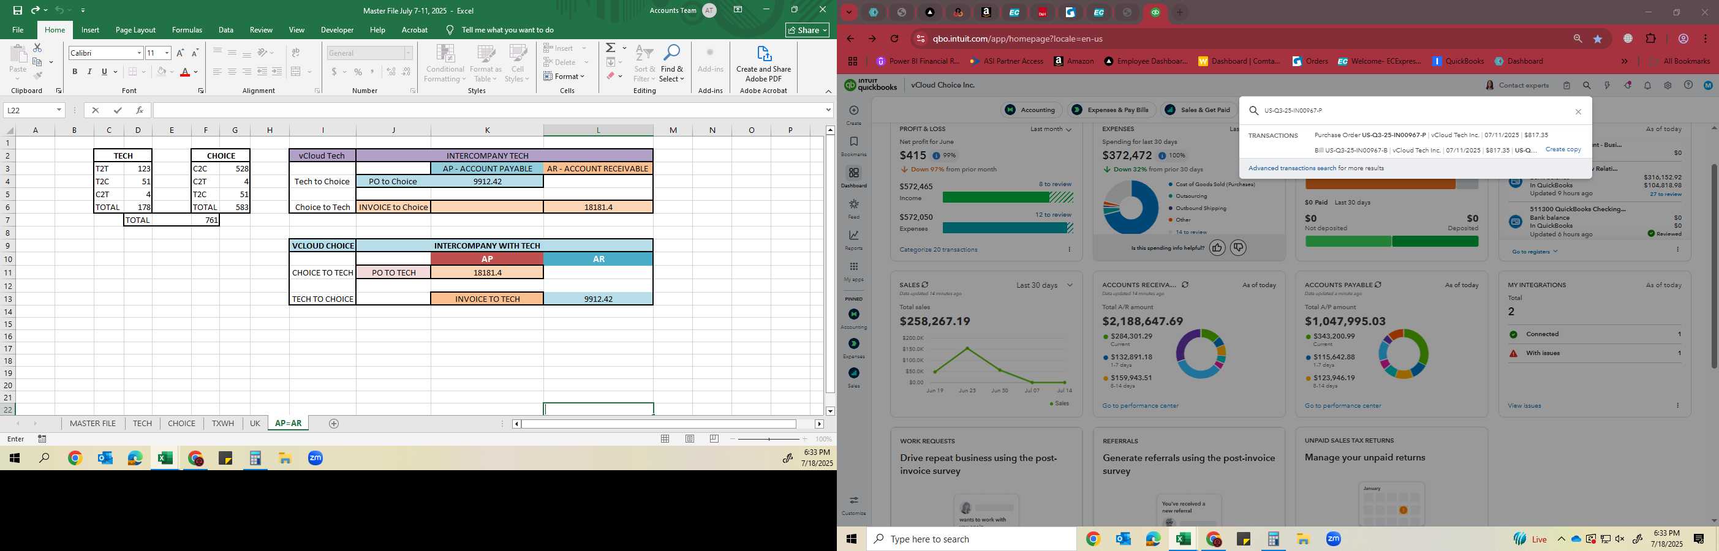Click Chrome bookmark star icon
Screen dimensions: 1719x551
pyautogui.click(x=1598, y=39)
